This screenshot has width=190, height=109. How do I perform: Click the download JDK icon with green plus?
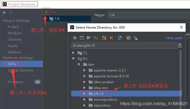click(135, 38)
